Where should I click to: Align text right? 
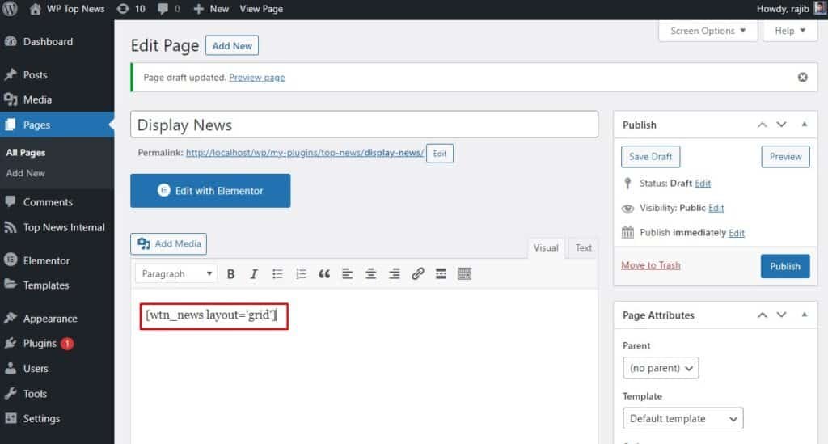pos(394,274)
